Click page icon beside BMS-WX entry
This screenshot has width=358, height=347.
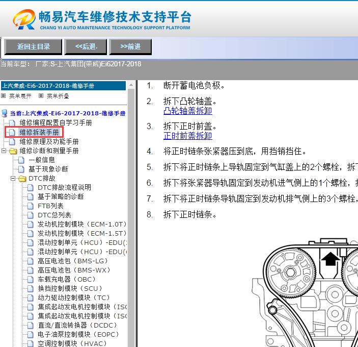click(30, 270)
